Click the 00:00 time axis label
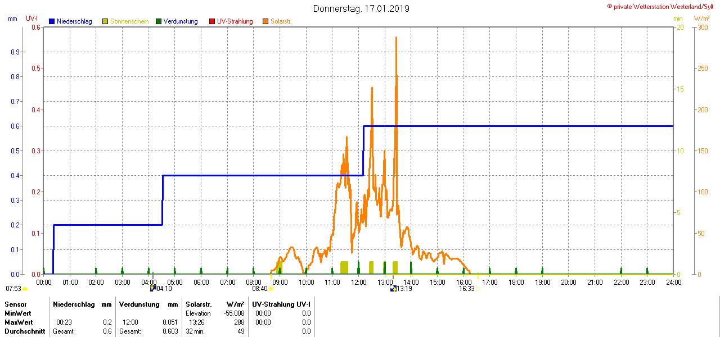This screenshot has height=337, width=720. click(x=44, y=282)
